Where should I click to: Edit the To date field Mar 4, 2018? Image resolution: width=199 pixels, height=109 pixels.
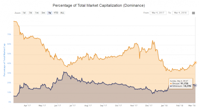180,13
